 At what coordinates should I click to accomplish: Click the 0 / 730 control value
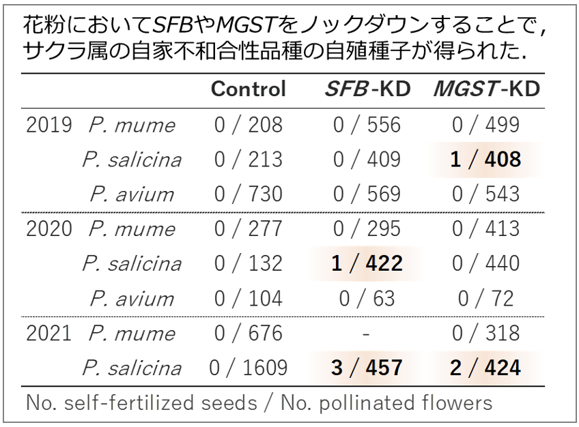pos(248,194)
